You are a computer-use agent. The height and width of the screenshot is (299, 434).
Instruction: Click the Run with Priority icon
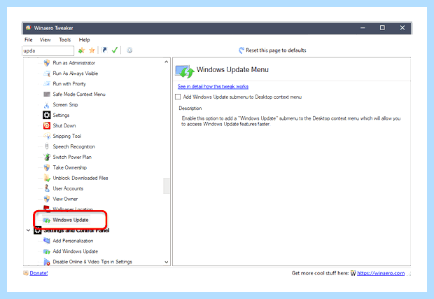[x=47, y=84]
